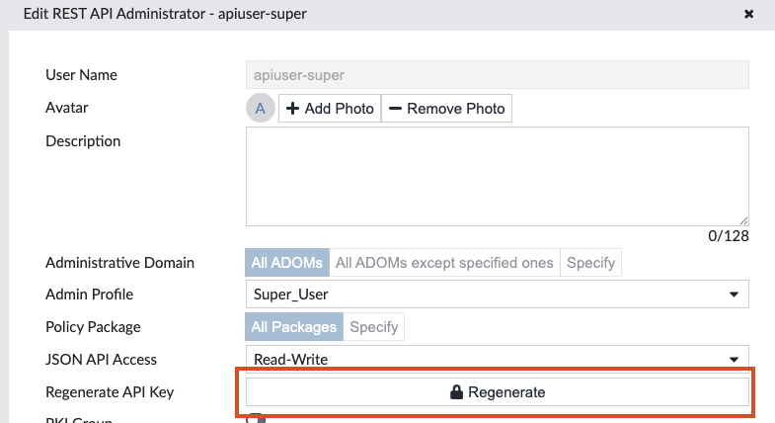This screenshot has height=423, width=775.
Task: Choose Specify for Policy Package
Action: pyautogui.click(x=373, y=327)
